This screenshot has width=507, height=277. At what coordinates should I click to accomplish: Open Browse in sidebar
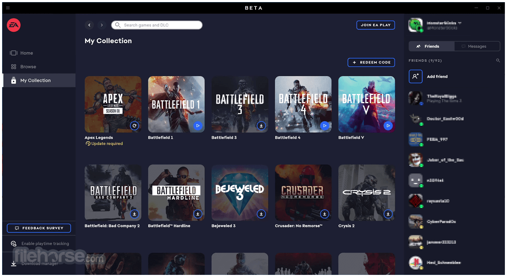pos(39,67)
